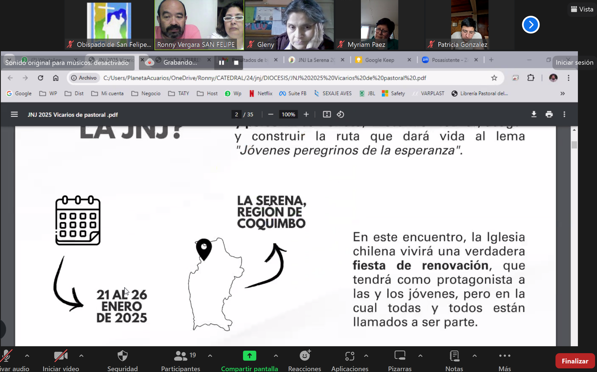Image resolution: width=597 pixels, height=372 pixels.
Task: Open Librería Pastoral bookmark
Action: point(480,93)
